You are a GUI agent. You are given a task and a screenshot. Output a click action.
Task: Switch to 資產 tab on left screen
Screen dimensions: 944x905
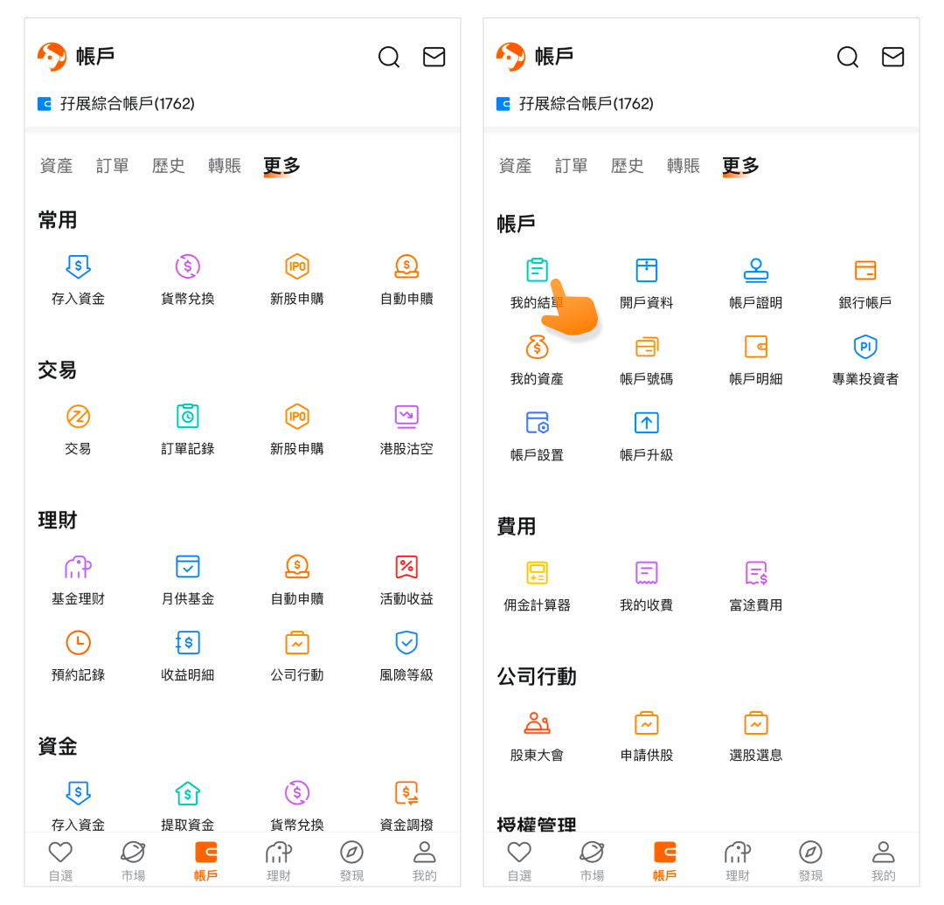(57, 165)
